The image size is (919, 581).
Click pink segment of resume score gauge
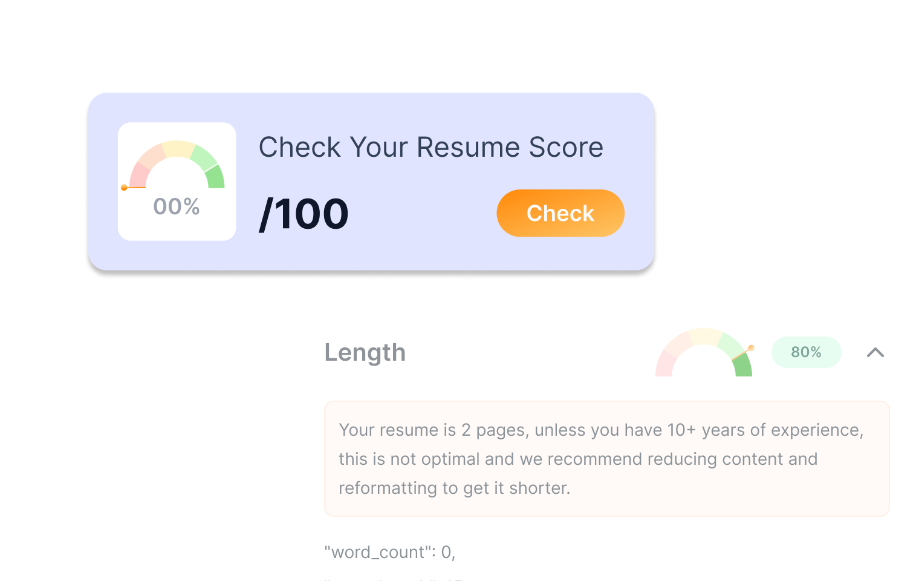139,175
